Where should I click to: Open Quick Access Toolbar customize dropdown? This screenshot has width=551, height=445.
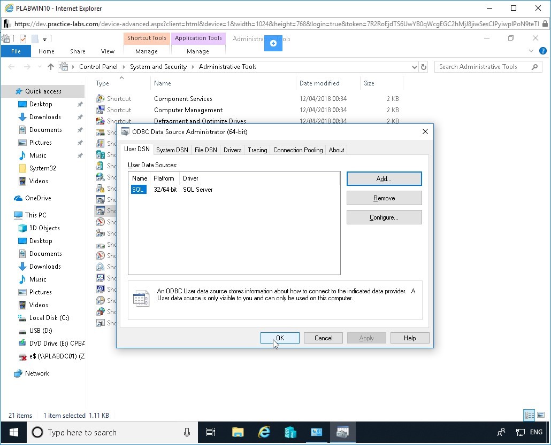(44, 39)
